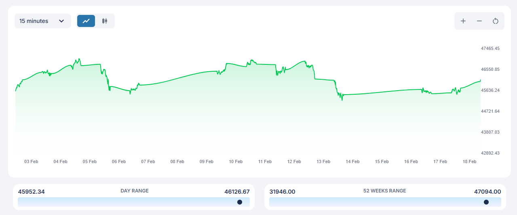This screenshot has height=215, width=517.
Task: Click the Day Range slider dot
Action: point(240,202)
